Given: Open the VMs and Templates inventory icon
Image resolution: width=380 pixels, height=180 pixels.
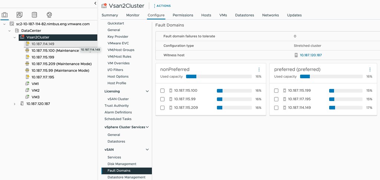Looking at the screenshot, I should click(19, 15).
